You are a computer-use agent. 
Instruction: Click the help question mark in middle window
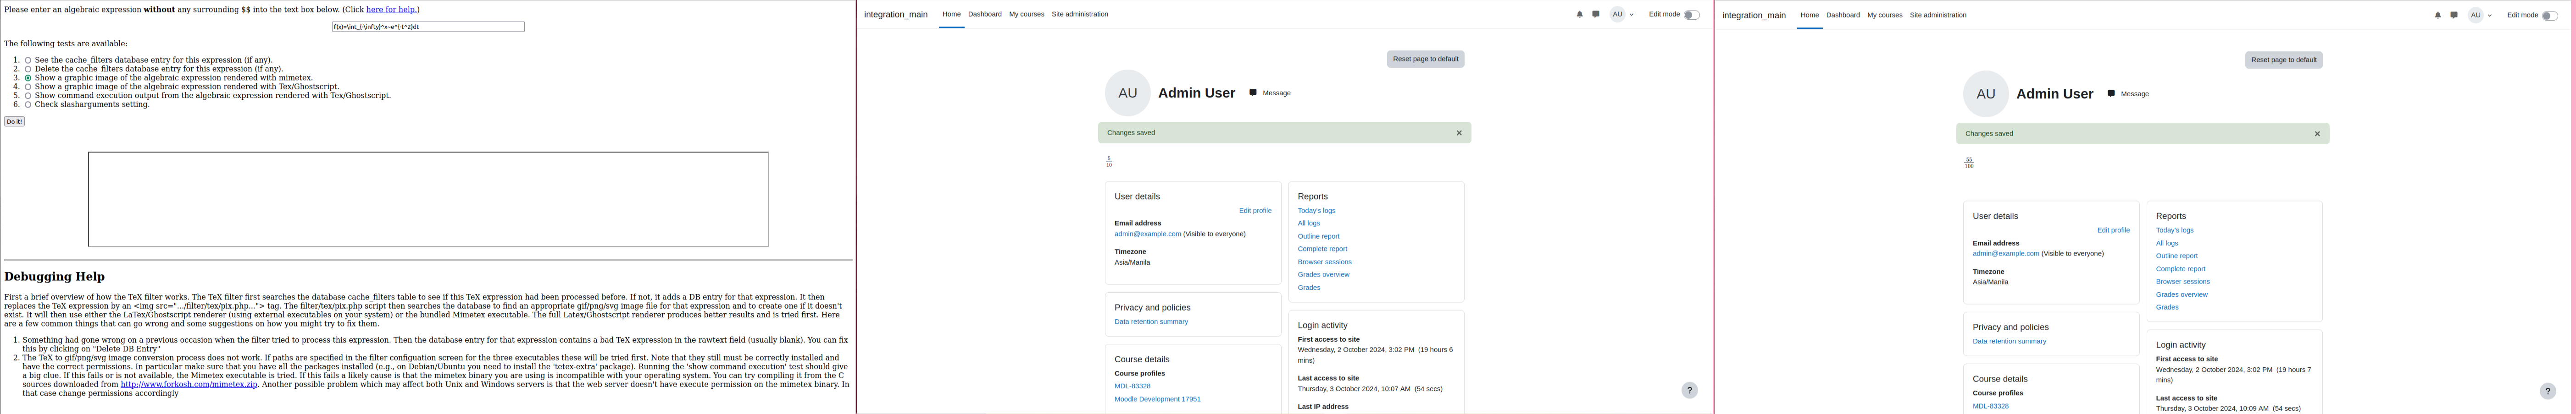point(1689,390)
